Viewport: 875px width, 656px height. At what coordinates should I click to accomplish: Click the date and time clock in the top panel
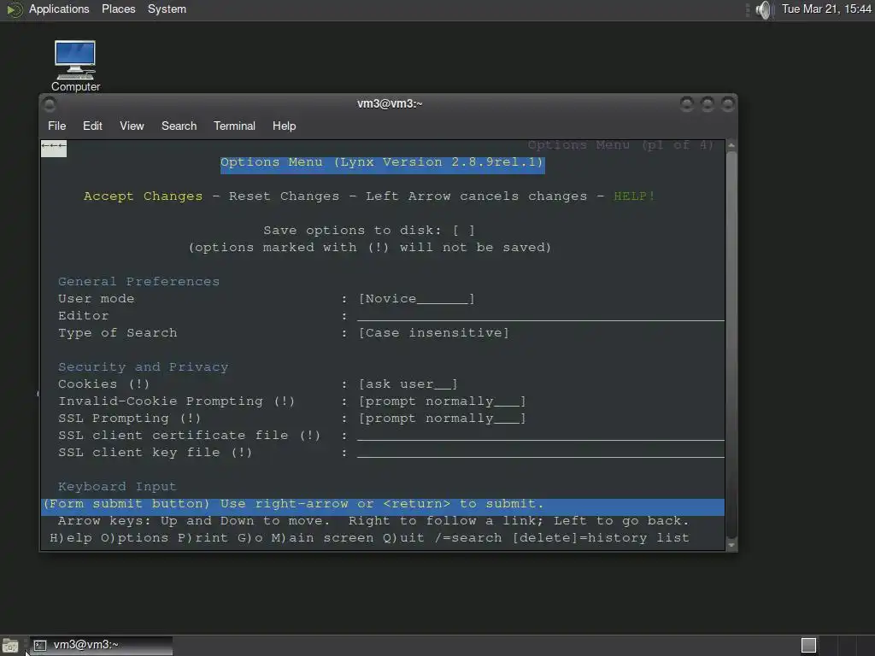point(826,9)
